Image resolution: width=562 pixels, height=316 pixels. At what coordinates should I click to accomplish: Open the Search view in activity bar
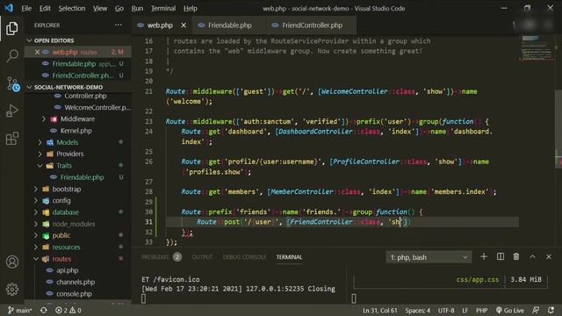coord(11,55)
